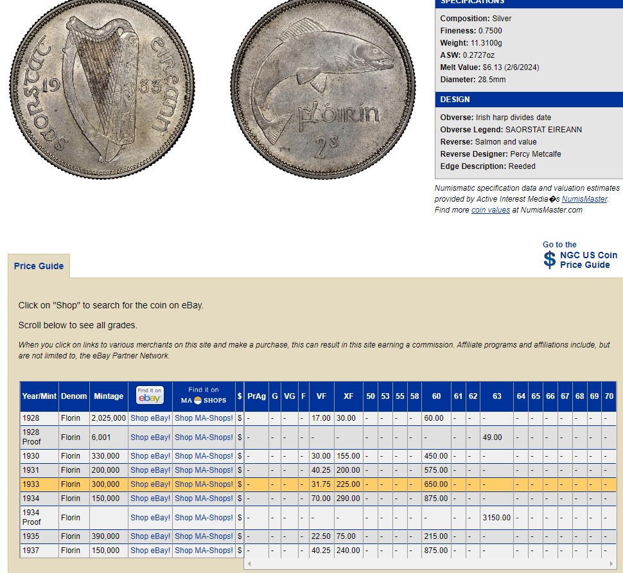Click the Year/Mint column header
This screenshot has width=623, height=573.
pyautogui.click(x=39, y=396)
